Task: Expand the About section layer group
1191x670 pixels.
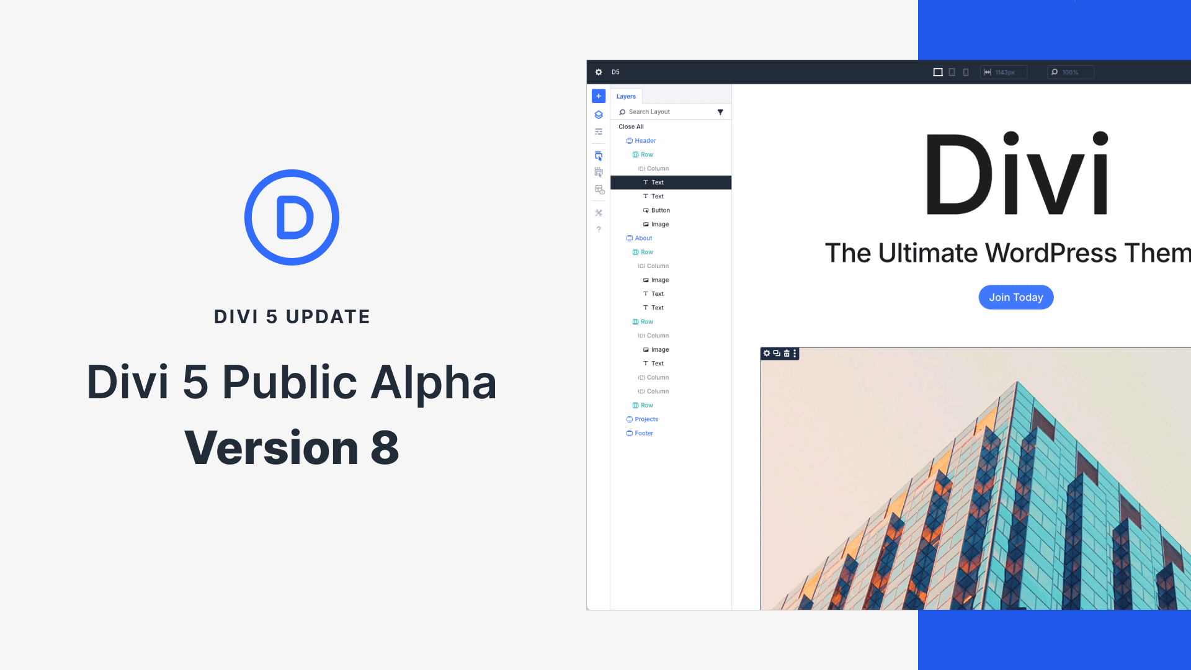Action: pos(644,238)
